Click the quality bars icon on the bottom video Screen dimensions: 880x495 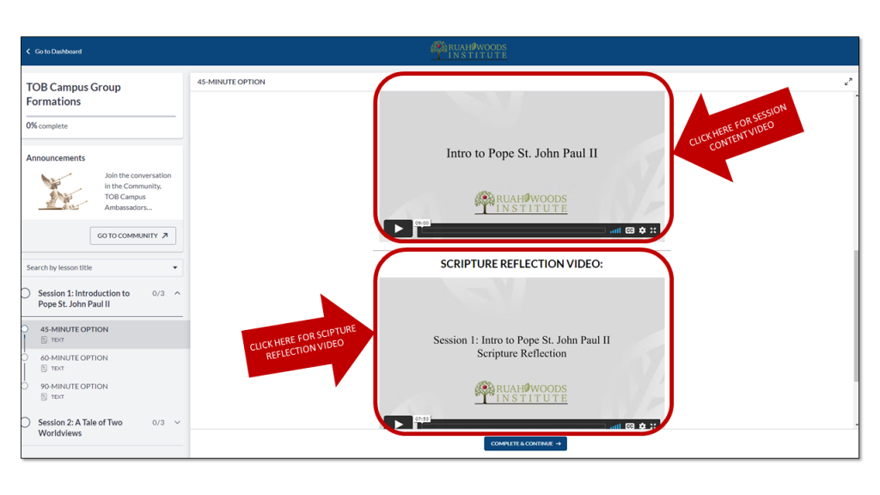click(x=615, y=425)
